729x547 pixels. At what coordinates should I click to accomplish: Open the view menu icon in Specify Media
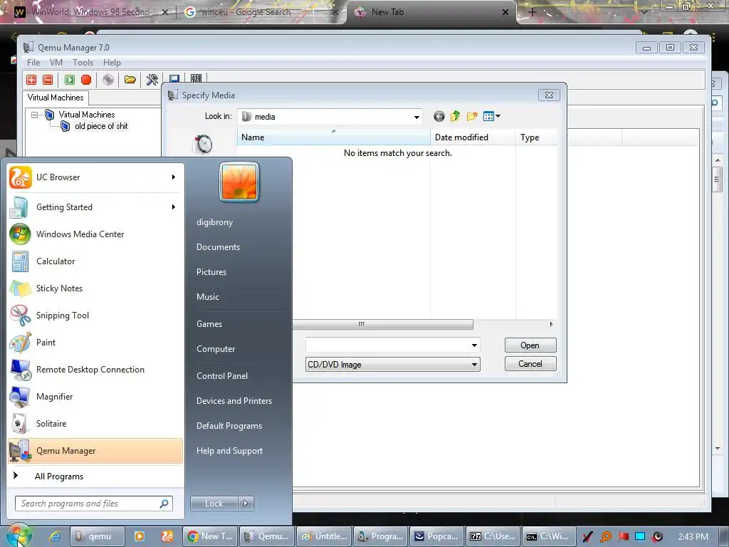tap(491, 116)
